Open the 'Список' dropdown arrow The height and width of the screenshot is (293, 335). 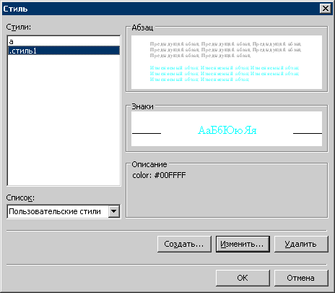[114, 211]
